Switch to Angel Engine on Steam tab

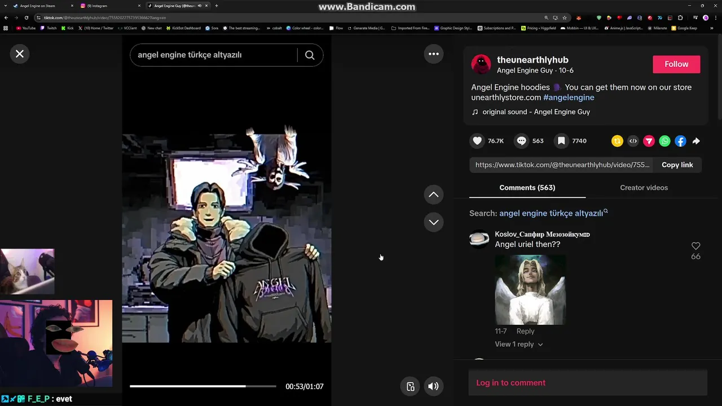(x=44, y=6)
